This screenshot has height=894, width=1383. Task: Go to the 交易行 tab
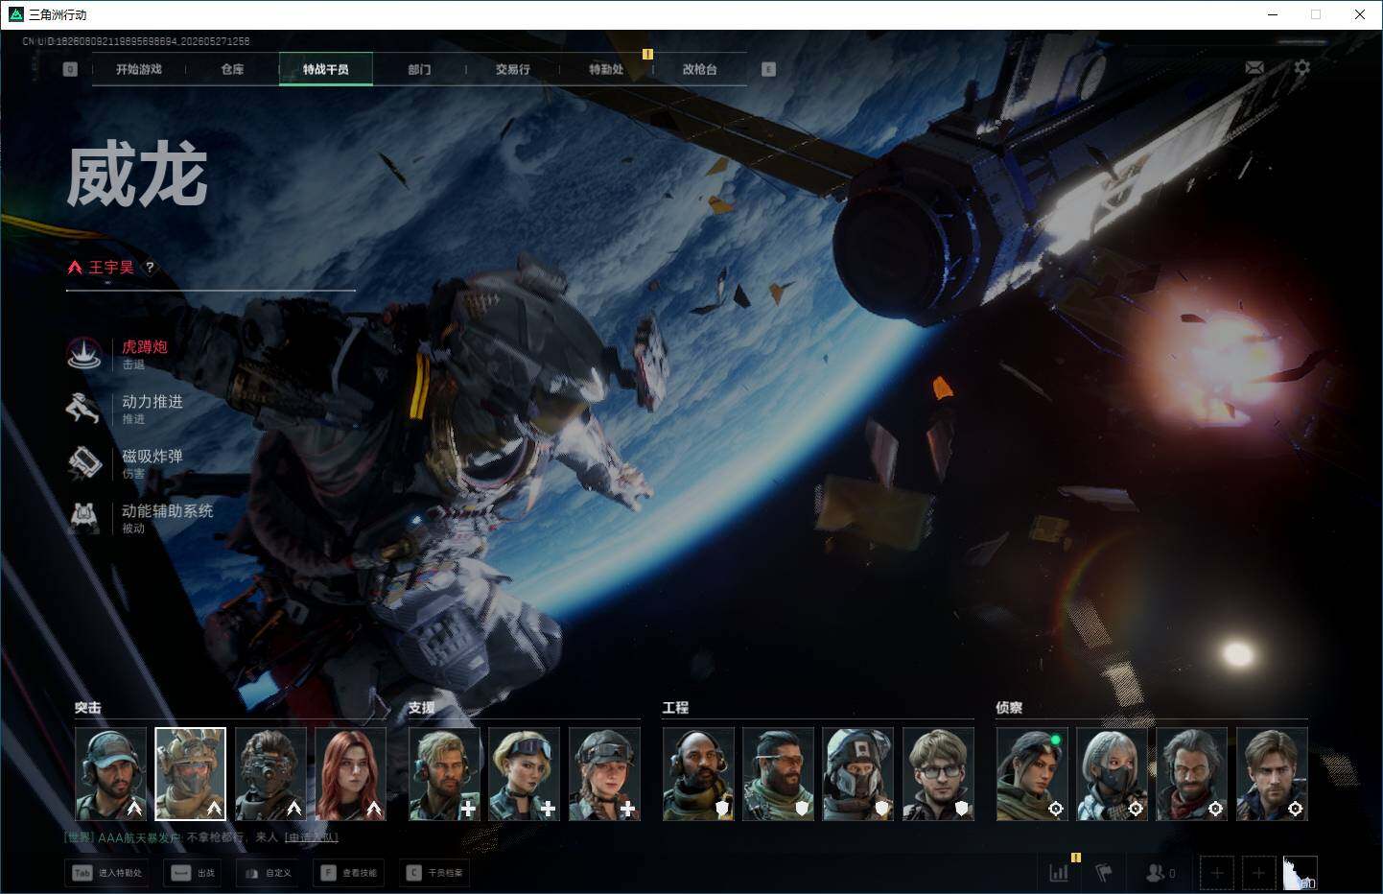513,69
